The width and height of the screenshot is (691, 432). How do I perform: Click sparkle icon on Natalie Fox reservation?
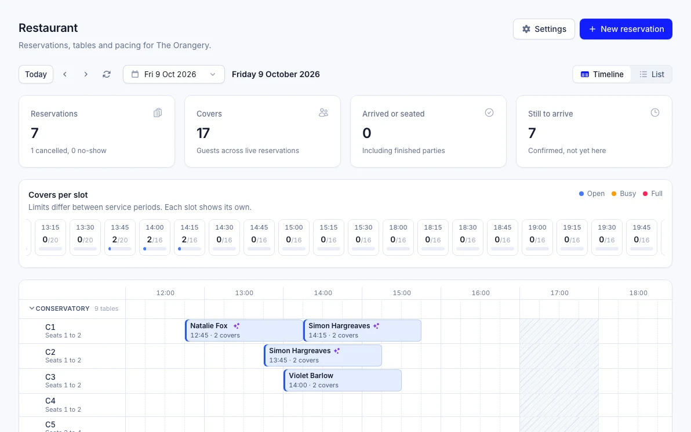(x=236, y=326)
